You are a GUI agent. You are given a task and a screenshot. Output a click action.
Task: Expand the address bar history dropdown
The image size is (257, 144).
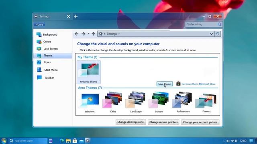click(212, 34)
